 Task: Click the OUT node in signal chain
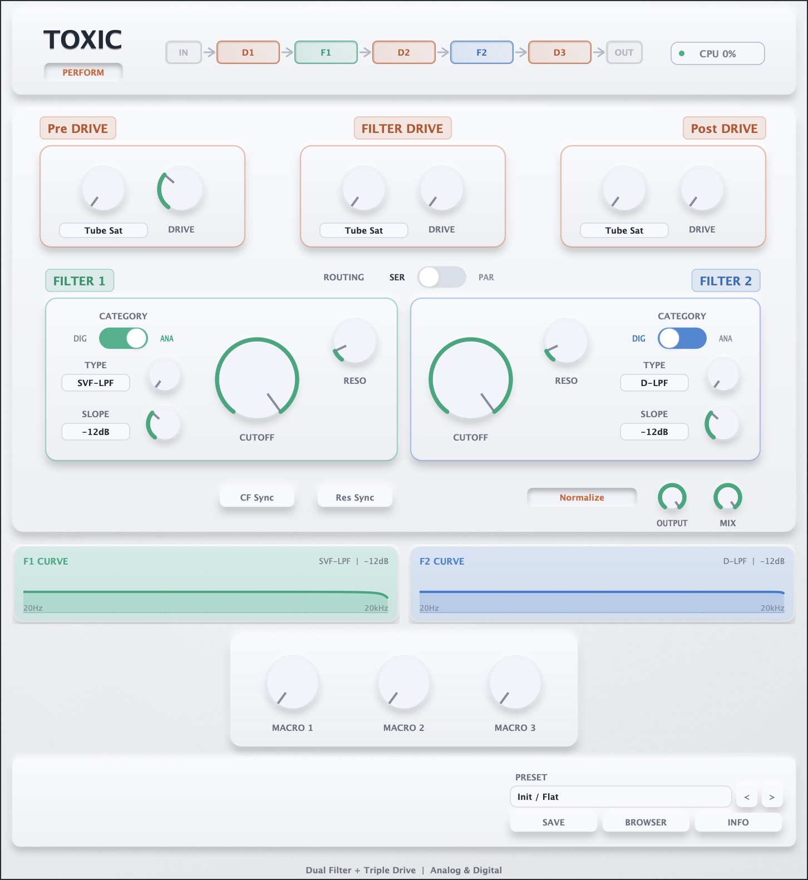pos(624,53)
